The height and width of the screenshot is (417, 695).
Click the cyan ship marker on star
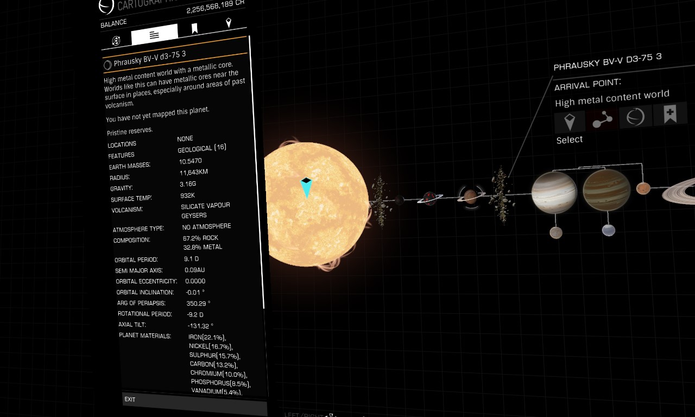click(306, 188)
